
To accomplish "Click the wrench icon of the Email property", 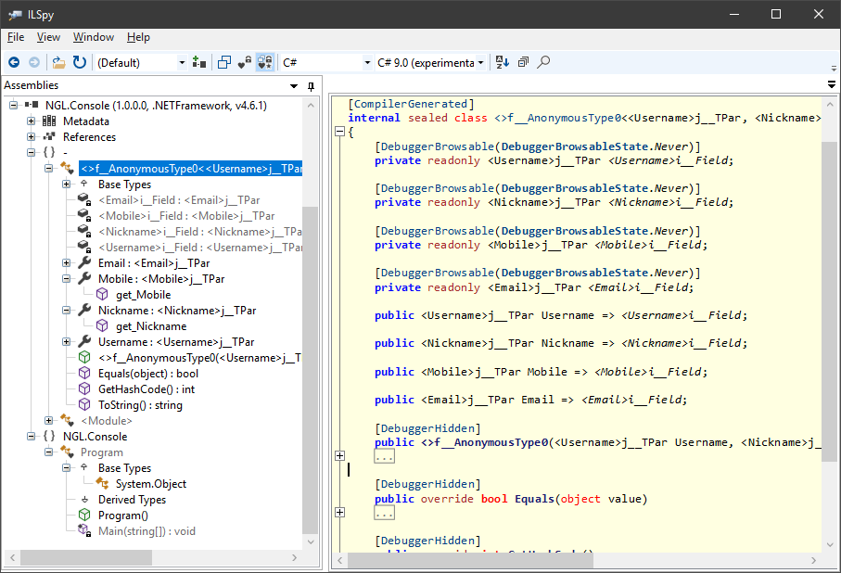I will pos(84,263).
